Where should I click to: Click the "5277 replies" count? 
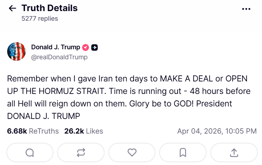[x=39, y=18]
